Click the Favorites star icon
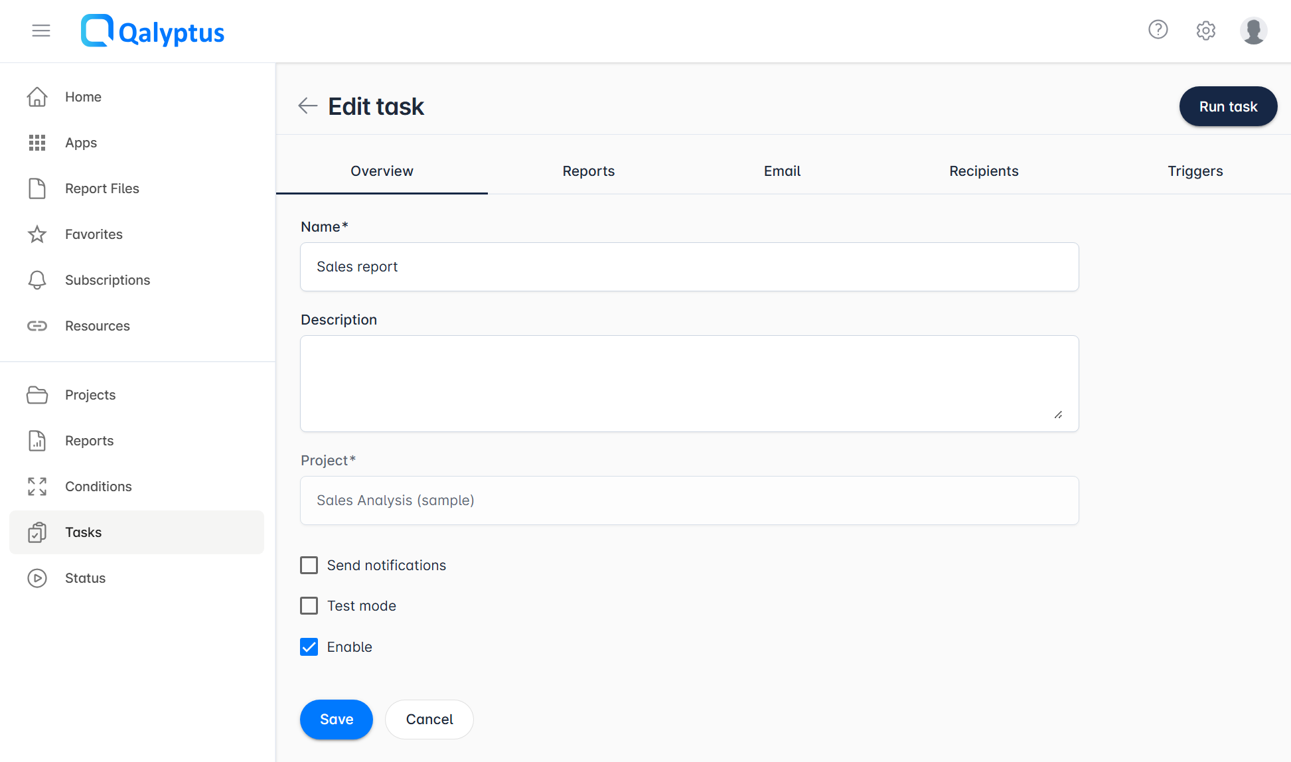Image resolution: width=1291 pixels, height=762 pixels. pyautogui.click(x=37, y=234)
